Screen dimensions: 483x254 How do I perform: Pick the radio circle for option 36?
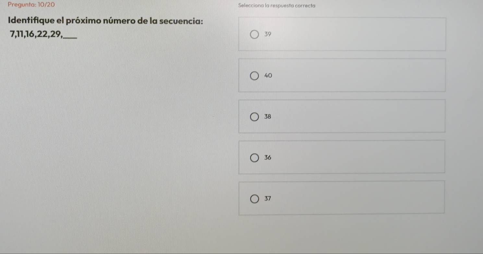[x=255, y=158]
